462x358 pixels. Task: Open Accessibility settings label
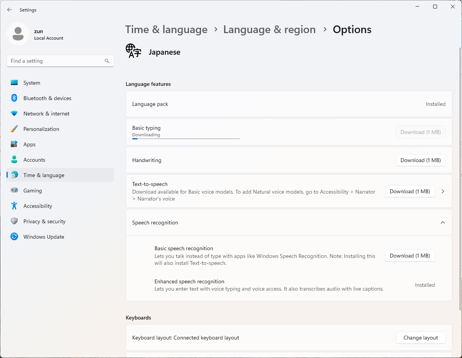[x=38, y=206]
